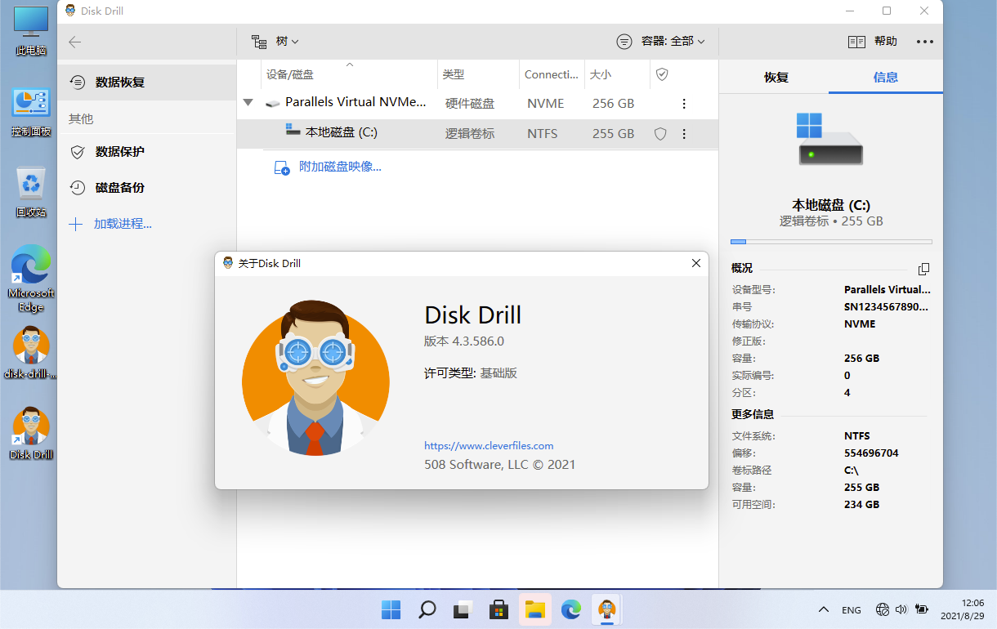Open 帮助 from the top toolbar

[x=873, y=41]
